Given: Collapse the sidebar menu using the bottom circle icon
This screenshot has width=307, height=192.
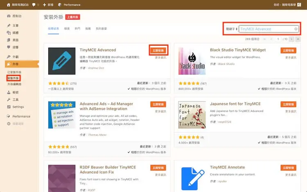Looking at the screenshot, I should [9, 124].
